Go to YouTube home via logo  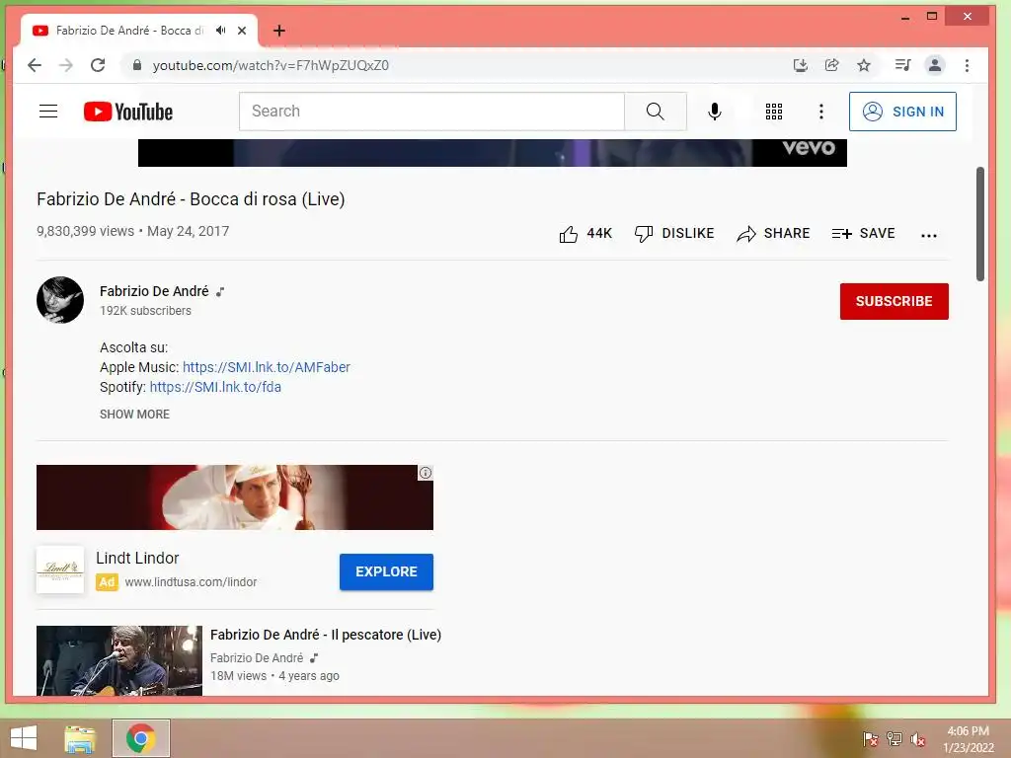(x=128, y=112)
